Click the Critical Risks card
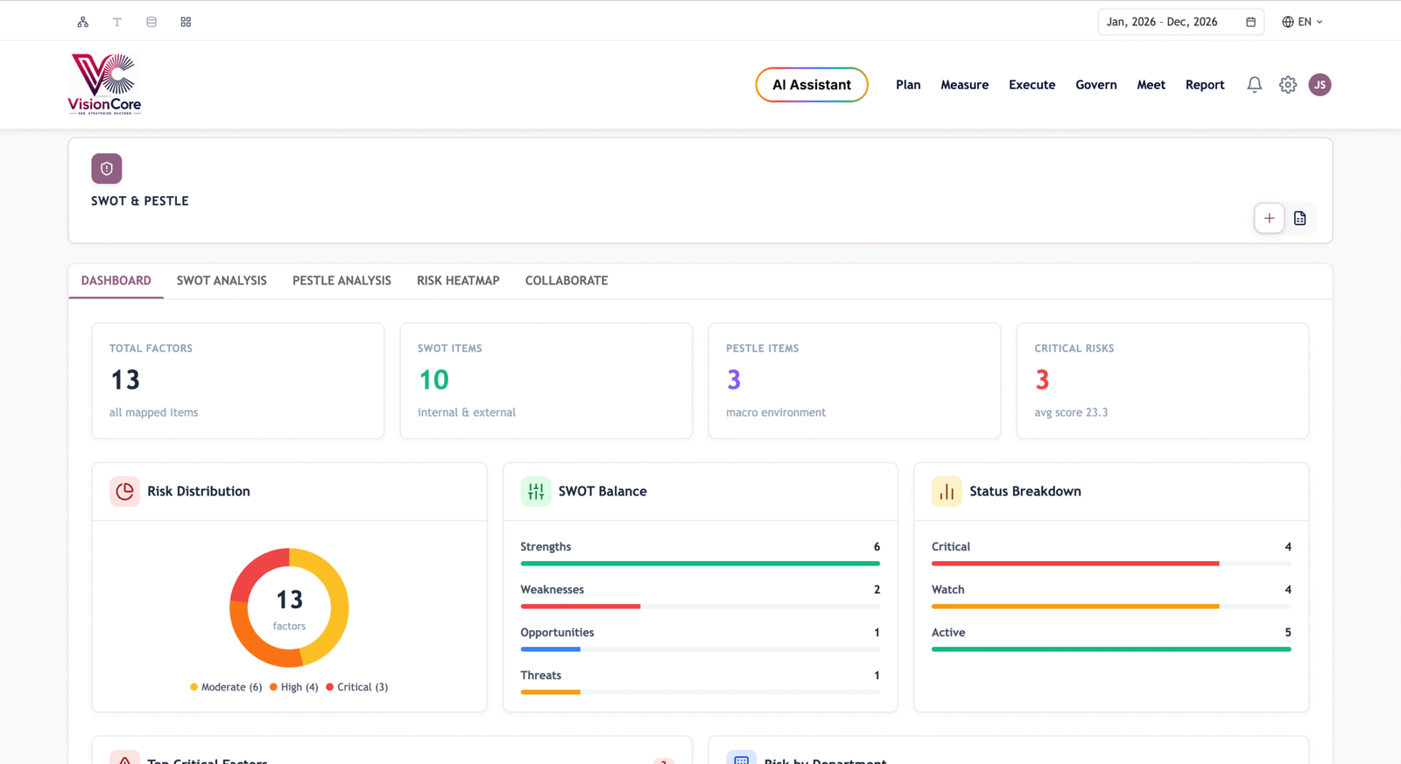Screen dimensions: 1401x764 pos(1163,381)
